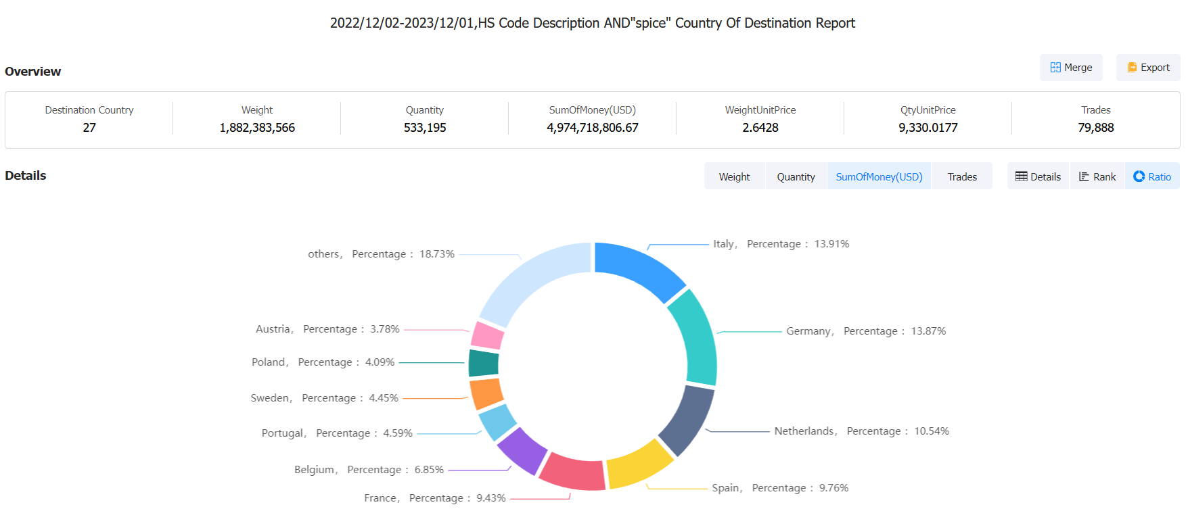Click the Trades total value 79,888
This screenshot has height=509, width=1188.
point(1095,128)
